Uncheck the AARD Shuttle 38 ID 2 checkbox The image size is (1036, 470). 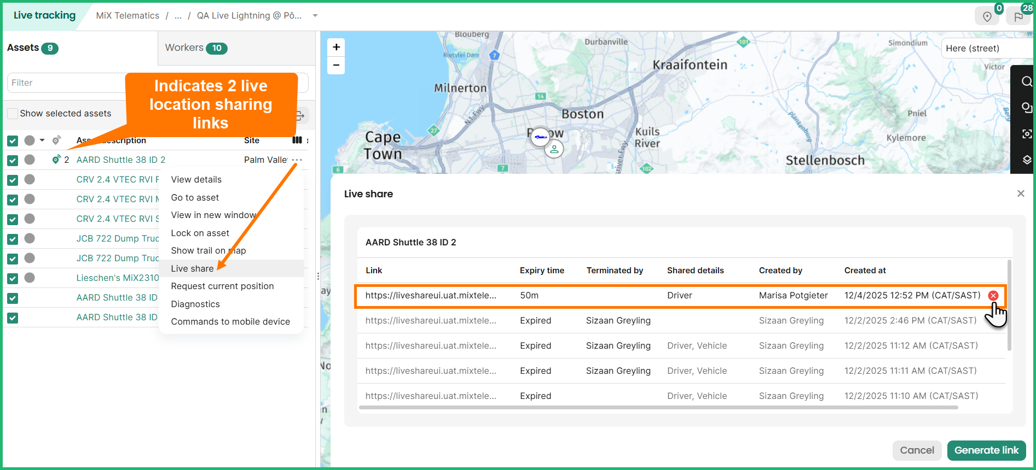13,160
